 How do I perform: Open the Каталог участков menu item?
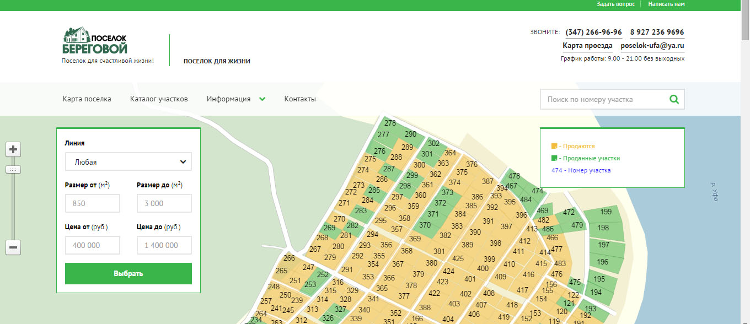pyautogui.click(x=159, y=99)
